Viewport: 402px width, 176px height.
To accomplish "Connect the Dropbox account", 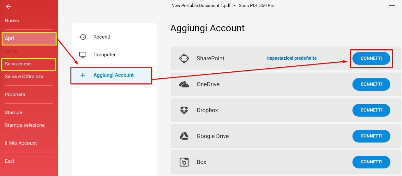I will click(x=371, y=110).
